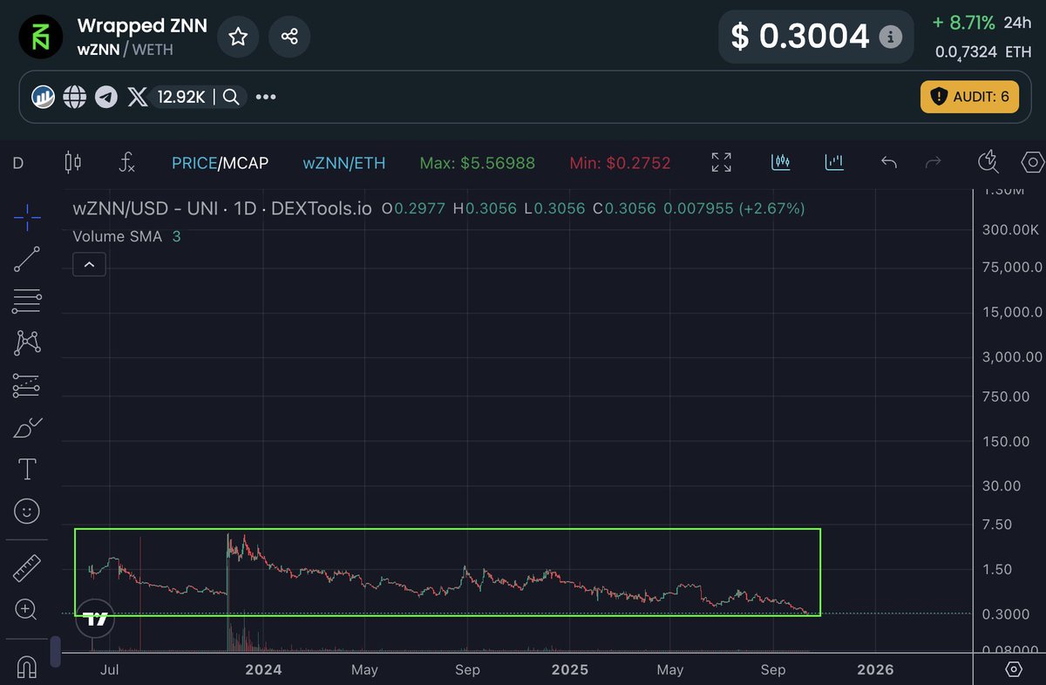Viewport: 1046px width, 685px height.
Task: Open the TradingView logo link
Action: coord(96,619)
